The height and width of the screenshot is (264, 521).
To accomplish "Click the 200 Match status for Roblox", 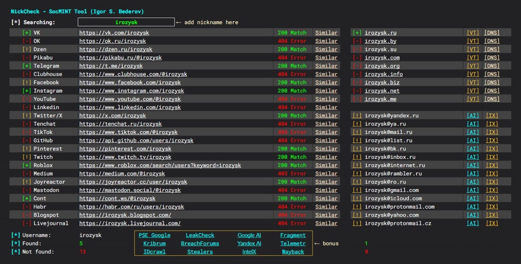I will (x=292, y=165).
